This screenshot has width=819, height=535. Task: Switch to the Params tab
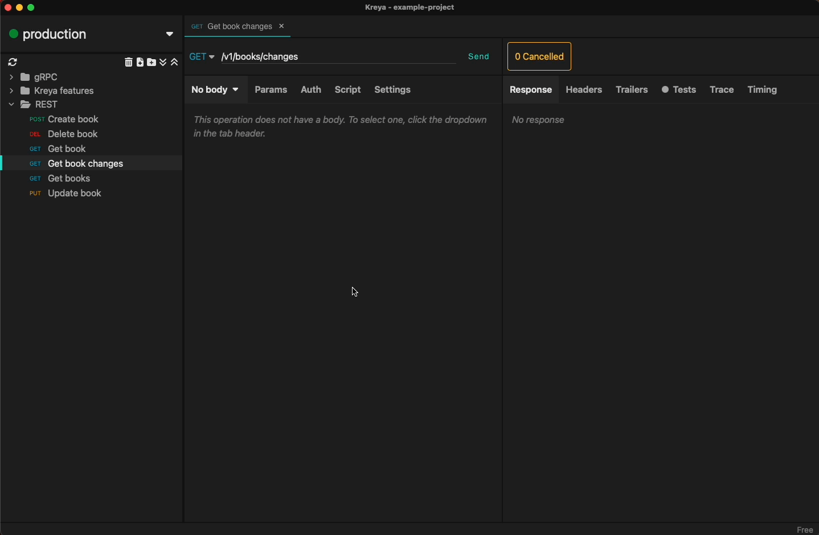(x=271, y=90)
